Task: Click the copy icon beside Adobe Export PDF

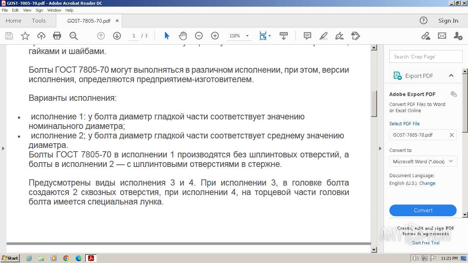Action: [454, 94]
